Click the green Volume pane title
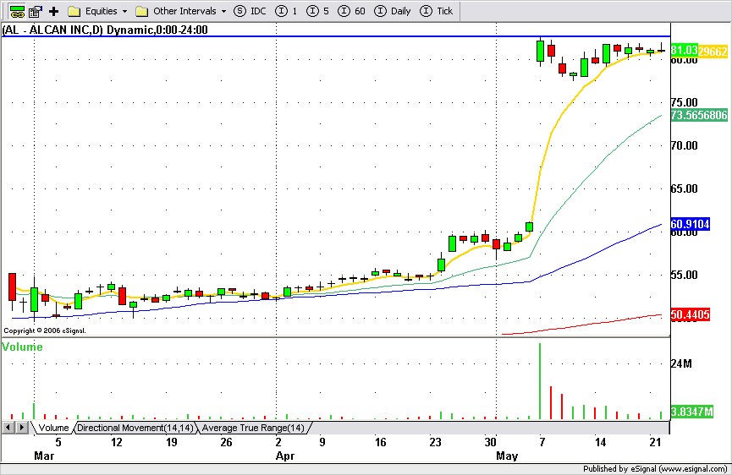 pos(22,347)
